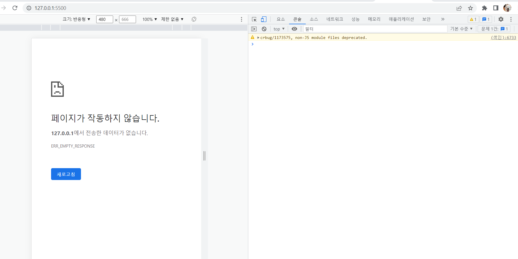Change the 100% zoom dropdown

tap(150, 19)
